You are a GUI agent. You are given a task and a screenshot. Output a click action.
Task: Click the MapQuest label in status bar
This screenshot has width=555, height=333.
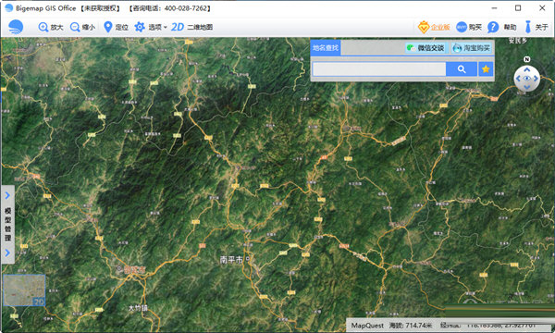(367, 326)
